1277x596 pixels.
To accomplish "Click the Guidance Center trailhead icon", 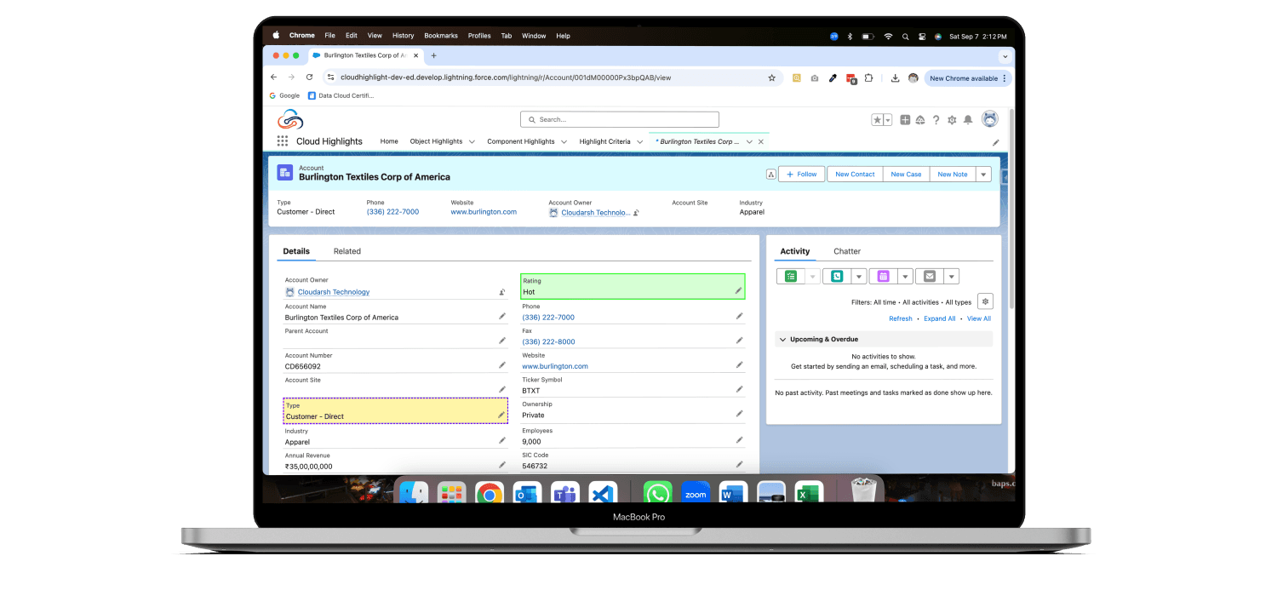I will point(920,120).
